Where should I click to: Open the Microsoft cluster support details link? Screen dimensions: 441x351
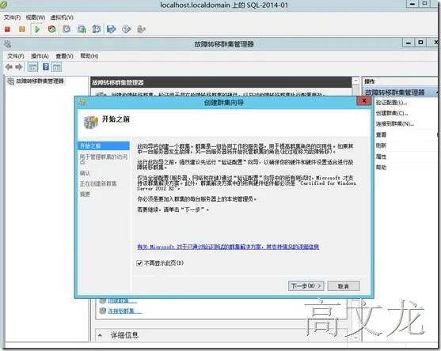228,247
